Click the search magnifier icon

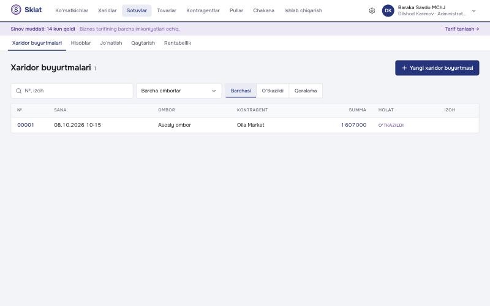(x=19, y=91)
